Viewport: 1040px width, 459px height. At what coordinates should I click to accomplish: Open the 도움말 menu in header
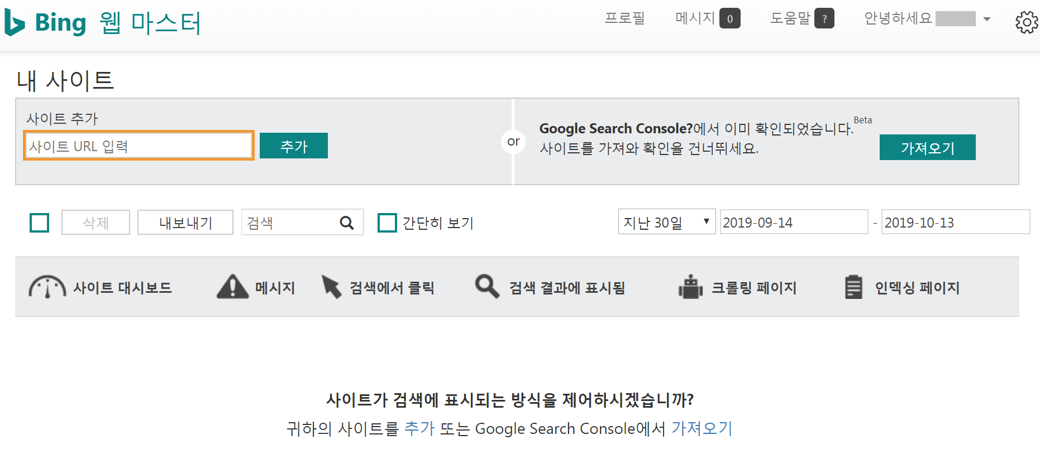[790, 18]
